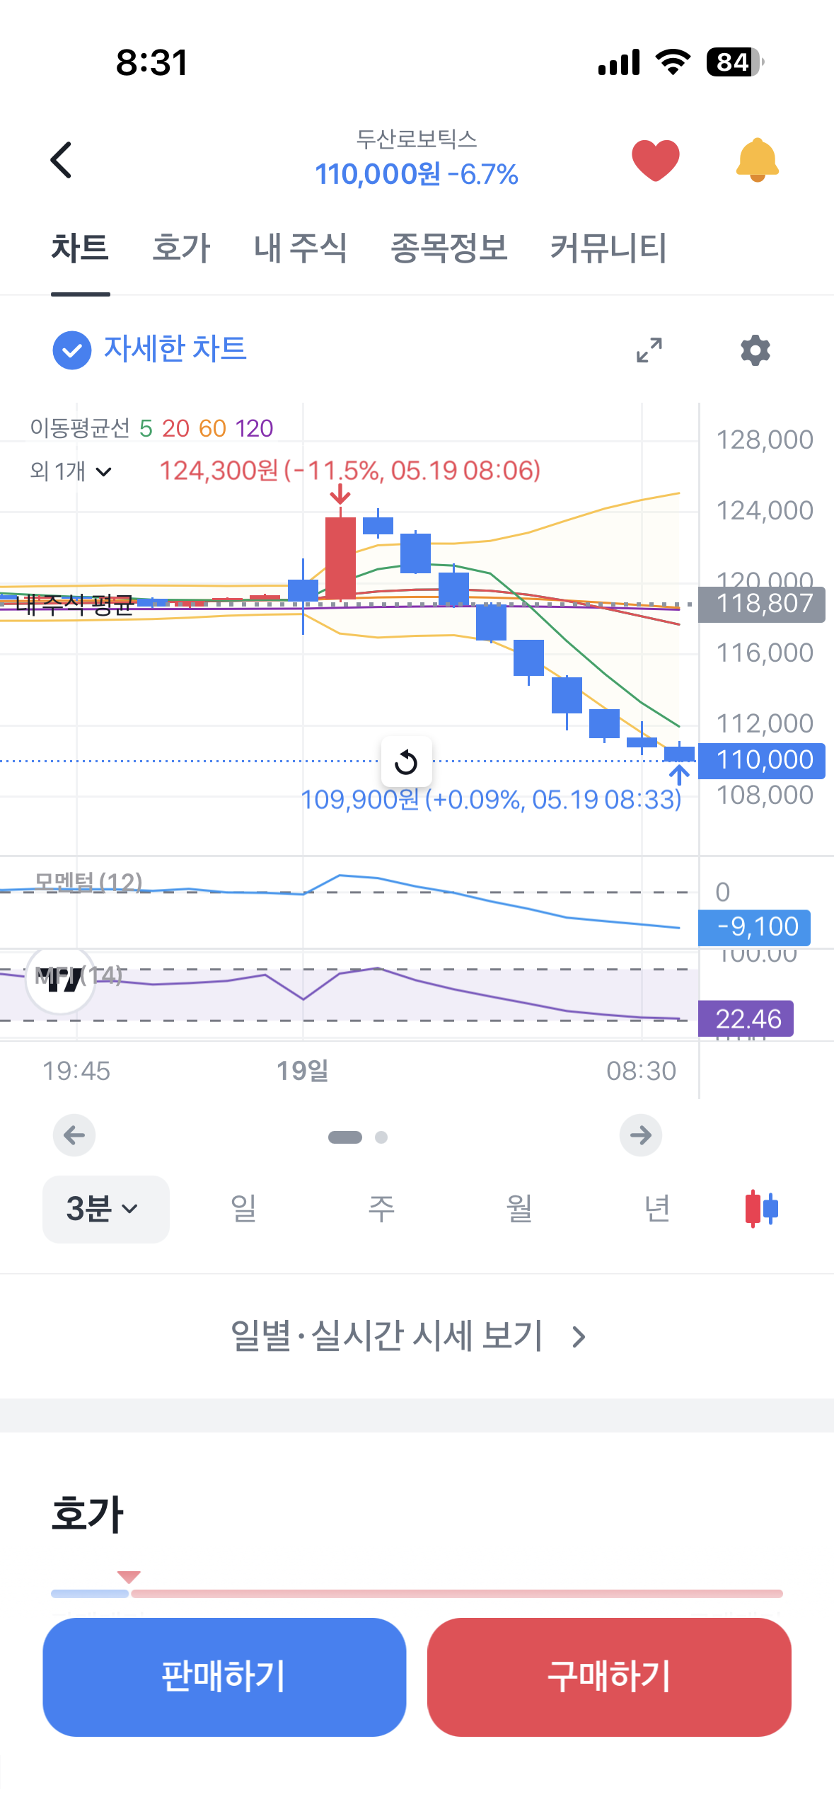This screenshot has width=834, height=1809.
Task: Select 일 daily period
Action: pyautogui.click(x=243, y=1208)
